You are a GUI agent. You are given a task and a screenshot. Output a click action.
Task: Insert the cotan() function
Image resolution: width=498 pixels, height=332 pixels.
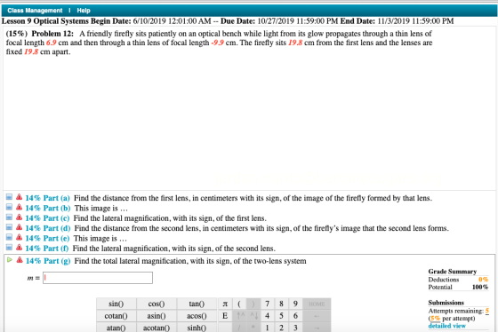[x=116, y=316]
